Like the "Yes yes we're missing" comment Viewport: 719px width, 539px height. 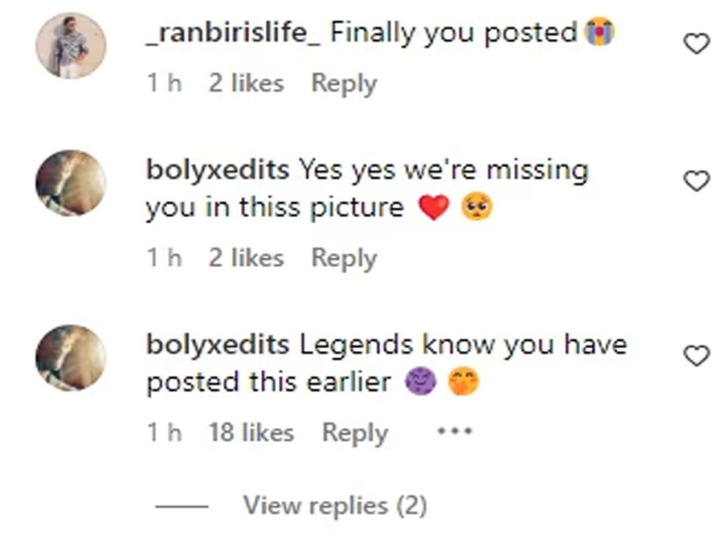(696, 180)
